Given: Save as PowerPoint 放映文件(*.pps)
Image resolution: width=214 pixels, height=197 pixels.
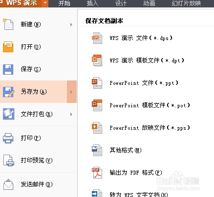Looking at the screenshot, I should tap(150, 128).
